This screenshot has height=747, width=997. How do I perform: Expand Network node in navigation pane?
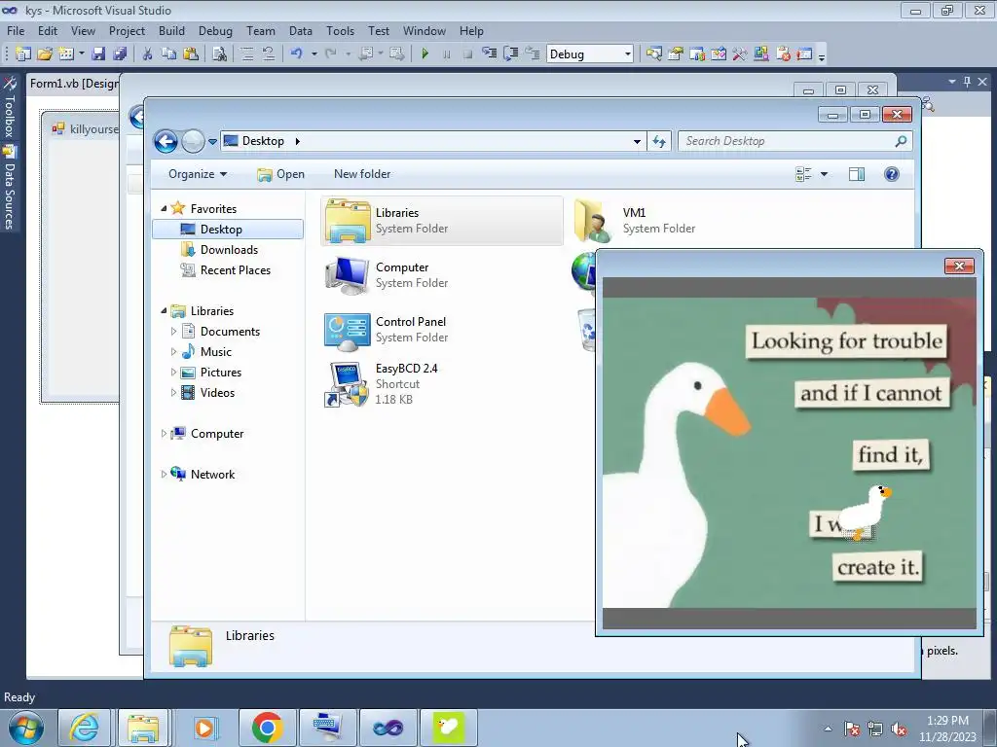click(x=164, y=474)
